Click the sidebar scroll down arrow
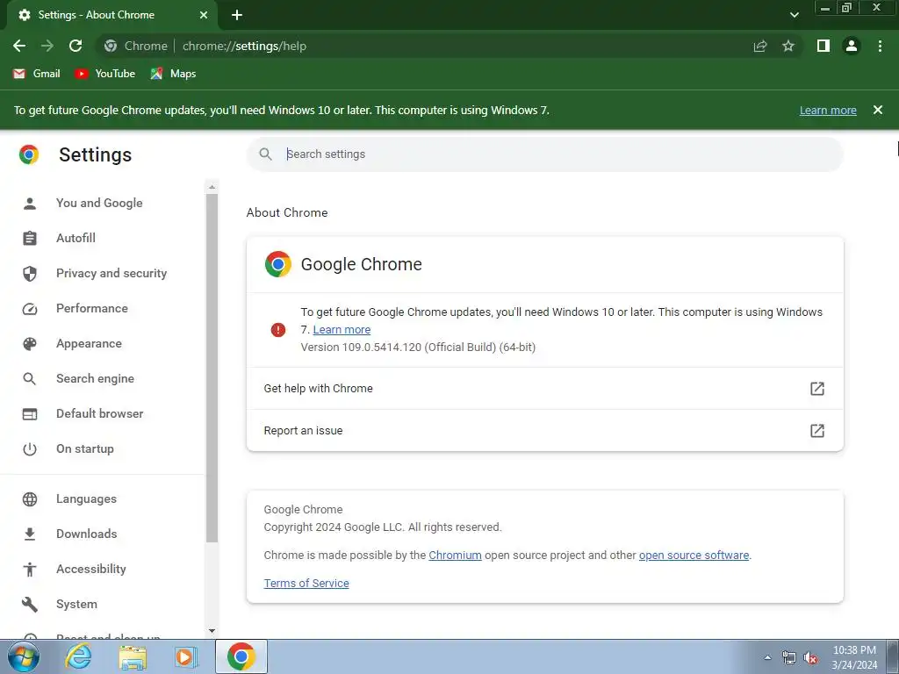 212,630
